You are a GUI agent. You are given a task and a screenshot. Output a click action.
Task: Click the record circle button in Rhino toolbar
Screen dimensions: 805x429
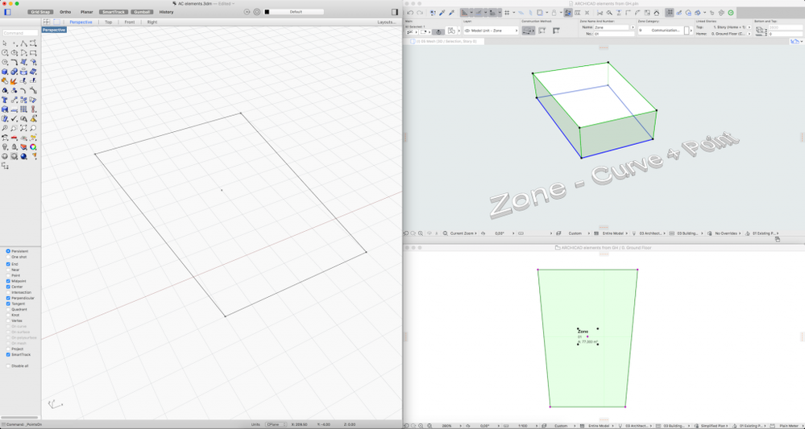(247, 12)
